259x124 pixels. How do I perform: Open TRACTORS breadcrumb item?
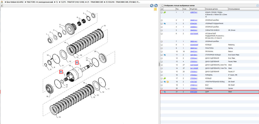tap(31, 2)
